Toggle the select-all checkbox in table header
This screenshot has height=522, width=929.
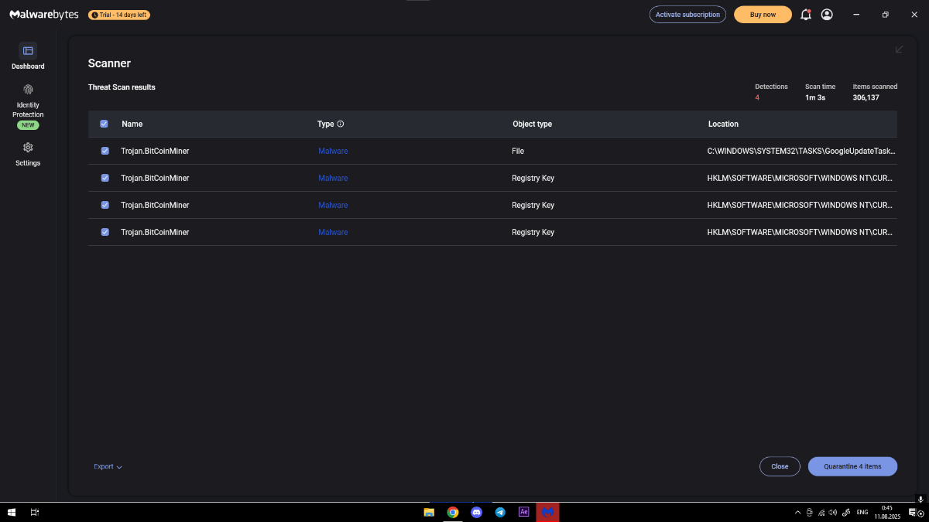[104, 124]
